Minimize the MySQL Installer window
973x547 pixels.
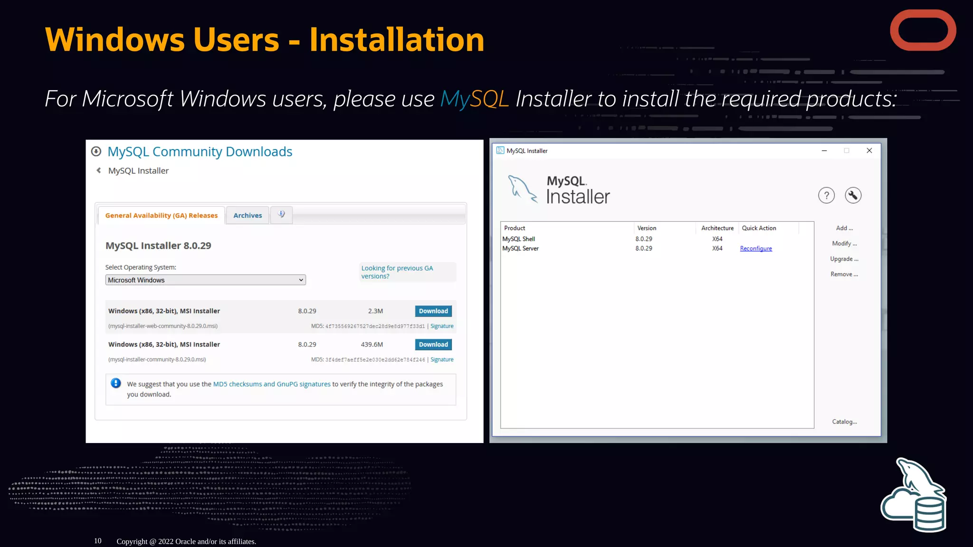(x=824, y=151)
